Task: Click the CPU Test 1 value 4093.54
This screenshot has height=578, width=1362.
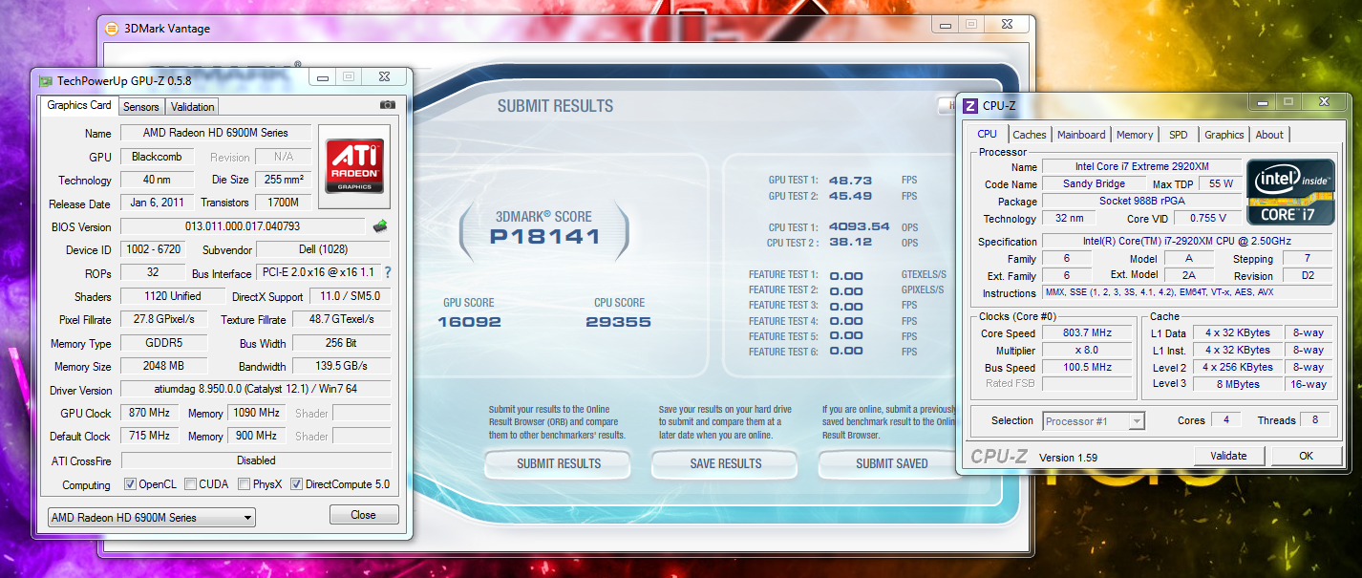Action: [860, 226]
